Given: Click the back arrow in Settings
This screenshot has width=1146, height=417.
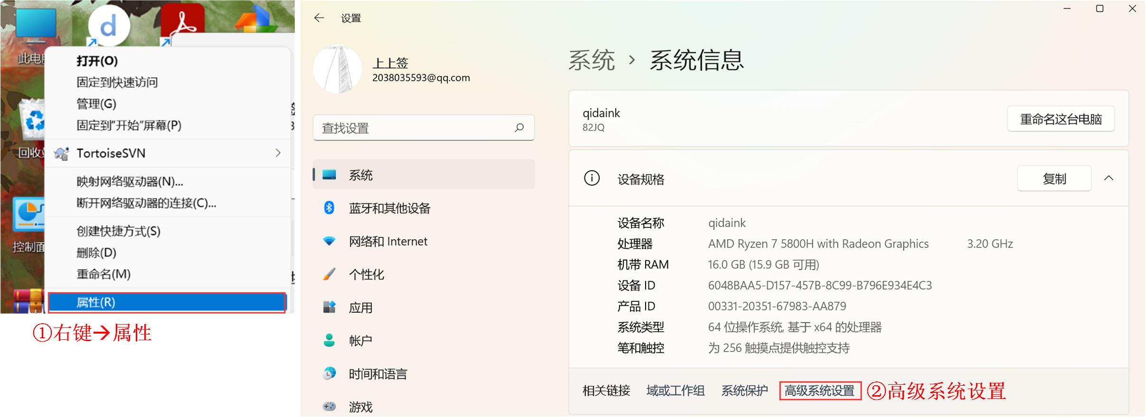Looking at the screenshot, I should click(x=319, y=18).
